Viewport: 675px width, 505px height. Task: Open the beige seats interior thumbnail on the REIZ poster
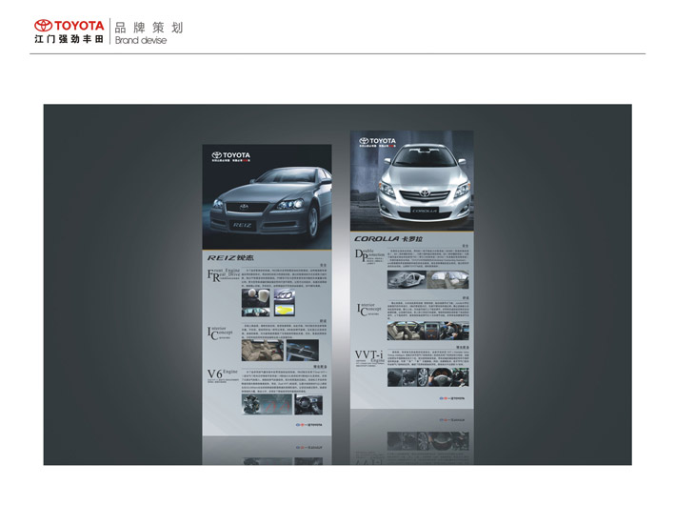(262, 350)
